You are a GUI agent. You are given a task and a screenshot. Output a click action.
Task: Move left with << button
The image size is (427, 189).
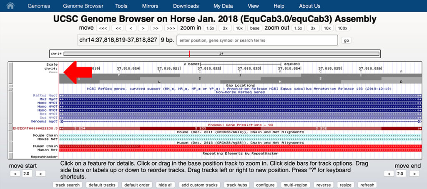click(118, 28)
